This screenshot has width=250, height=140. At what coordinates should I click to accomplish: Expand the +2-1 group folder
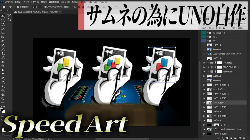click(207, 37)
